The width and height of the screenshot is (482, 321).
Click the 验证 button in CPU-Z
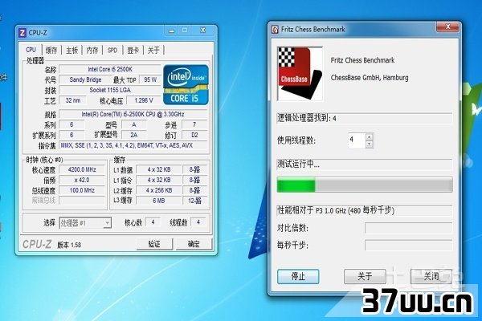pyautogui.click(x=154, y=244)
